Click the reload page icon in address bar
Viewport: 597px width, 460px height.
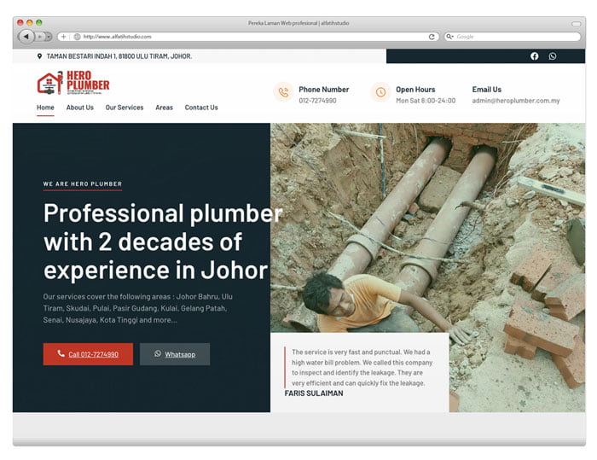click(x=432, y=37)
